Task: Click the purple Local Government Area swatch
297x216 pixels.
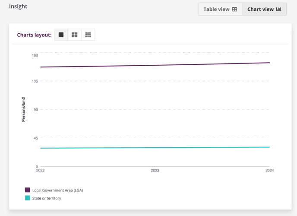Action: coord(28,190)
